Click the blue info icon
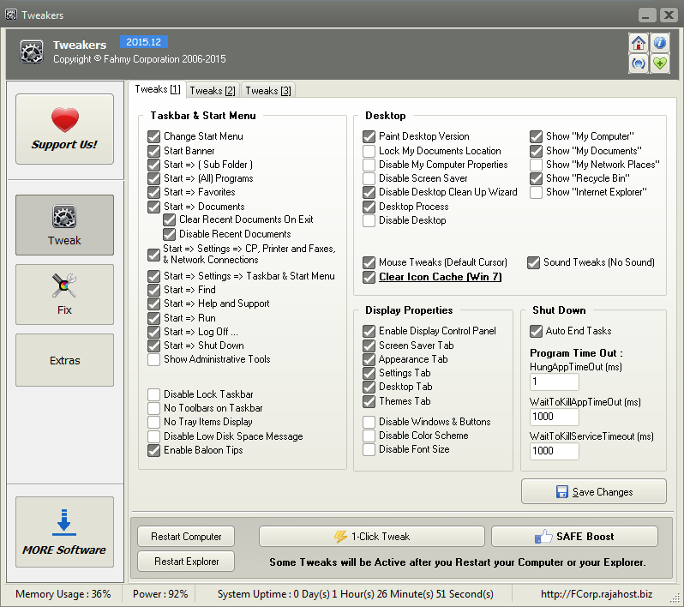Viewport: 684px width, 607px height. click(660, 43)
